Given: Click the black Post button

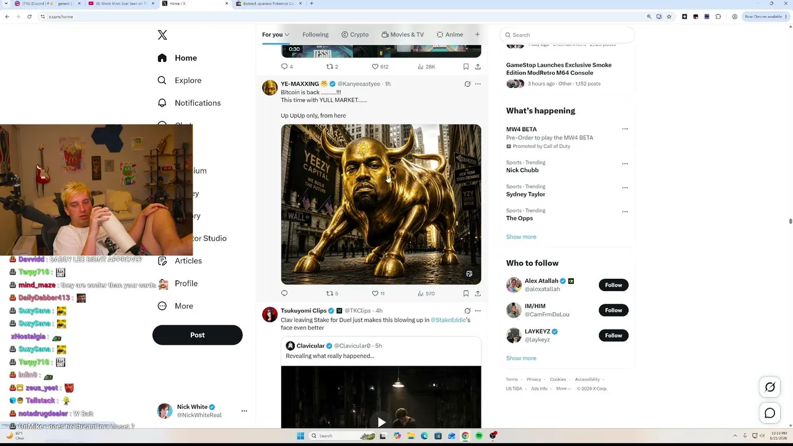Looking at the screenshot, I should pos(197,335).
